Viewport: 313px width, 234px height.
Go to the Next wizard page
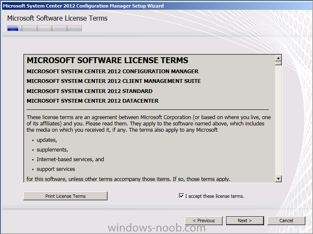245,221
